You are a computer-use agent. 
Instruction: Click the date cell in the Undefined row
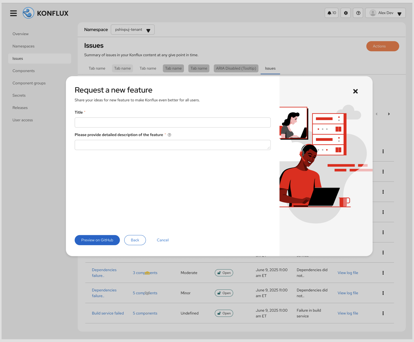pyautogui.click(x=271, y=313)
